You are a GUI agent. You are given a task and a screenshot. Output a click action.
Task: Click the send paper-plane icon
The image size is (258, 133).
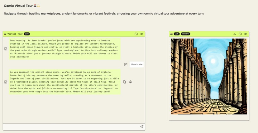click(x=142, y=127)
